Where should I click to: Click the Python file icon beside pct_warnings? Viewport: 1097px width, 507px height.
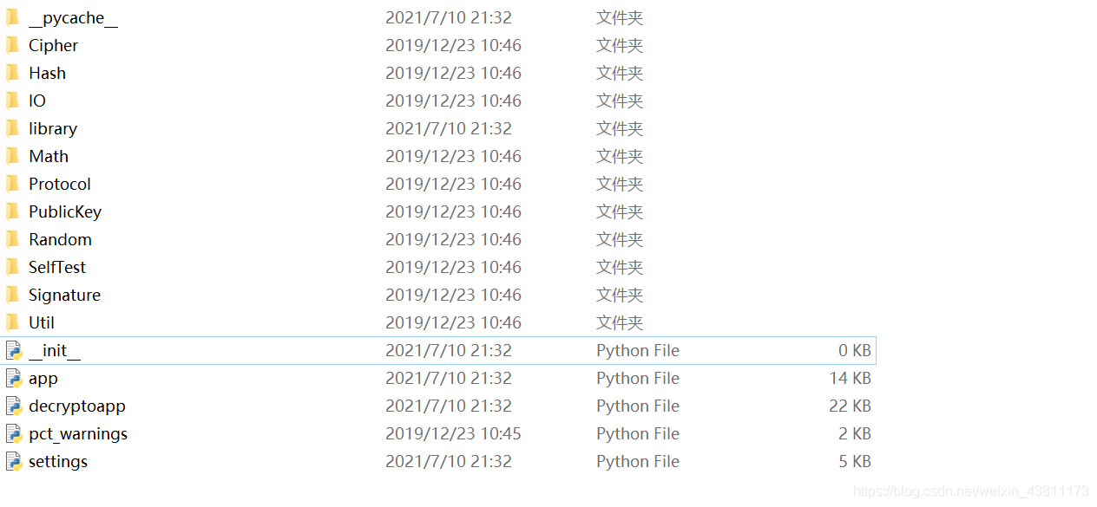tap(14, 433)
